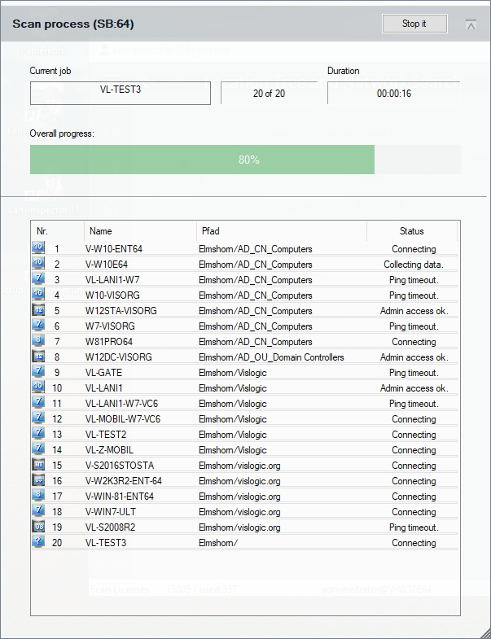Click the Windows 8 icon for W81PRO64
491x639 pixels.
(38, 342)
